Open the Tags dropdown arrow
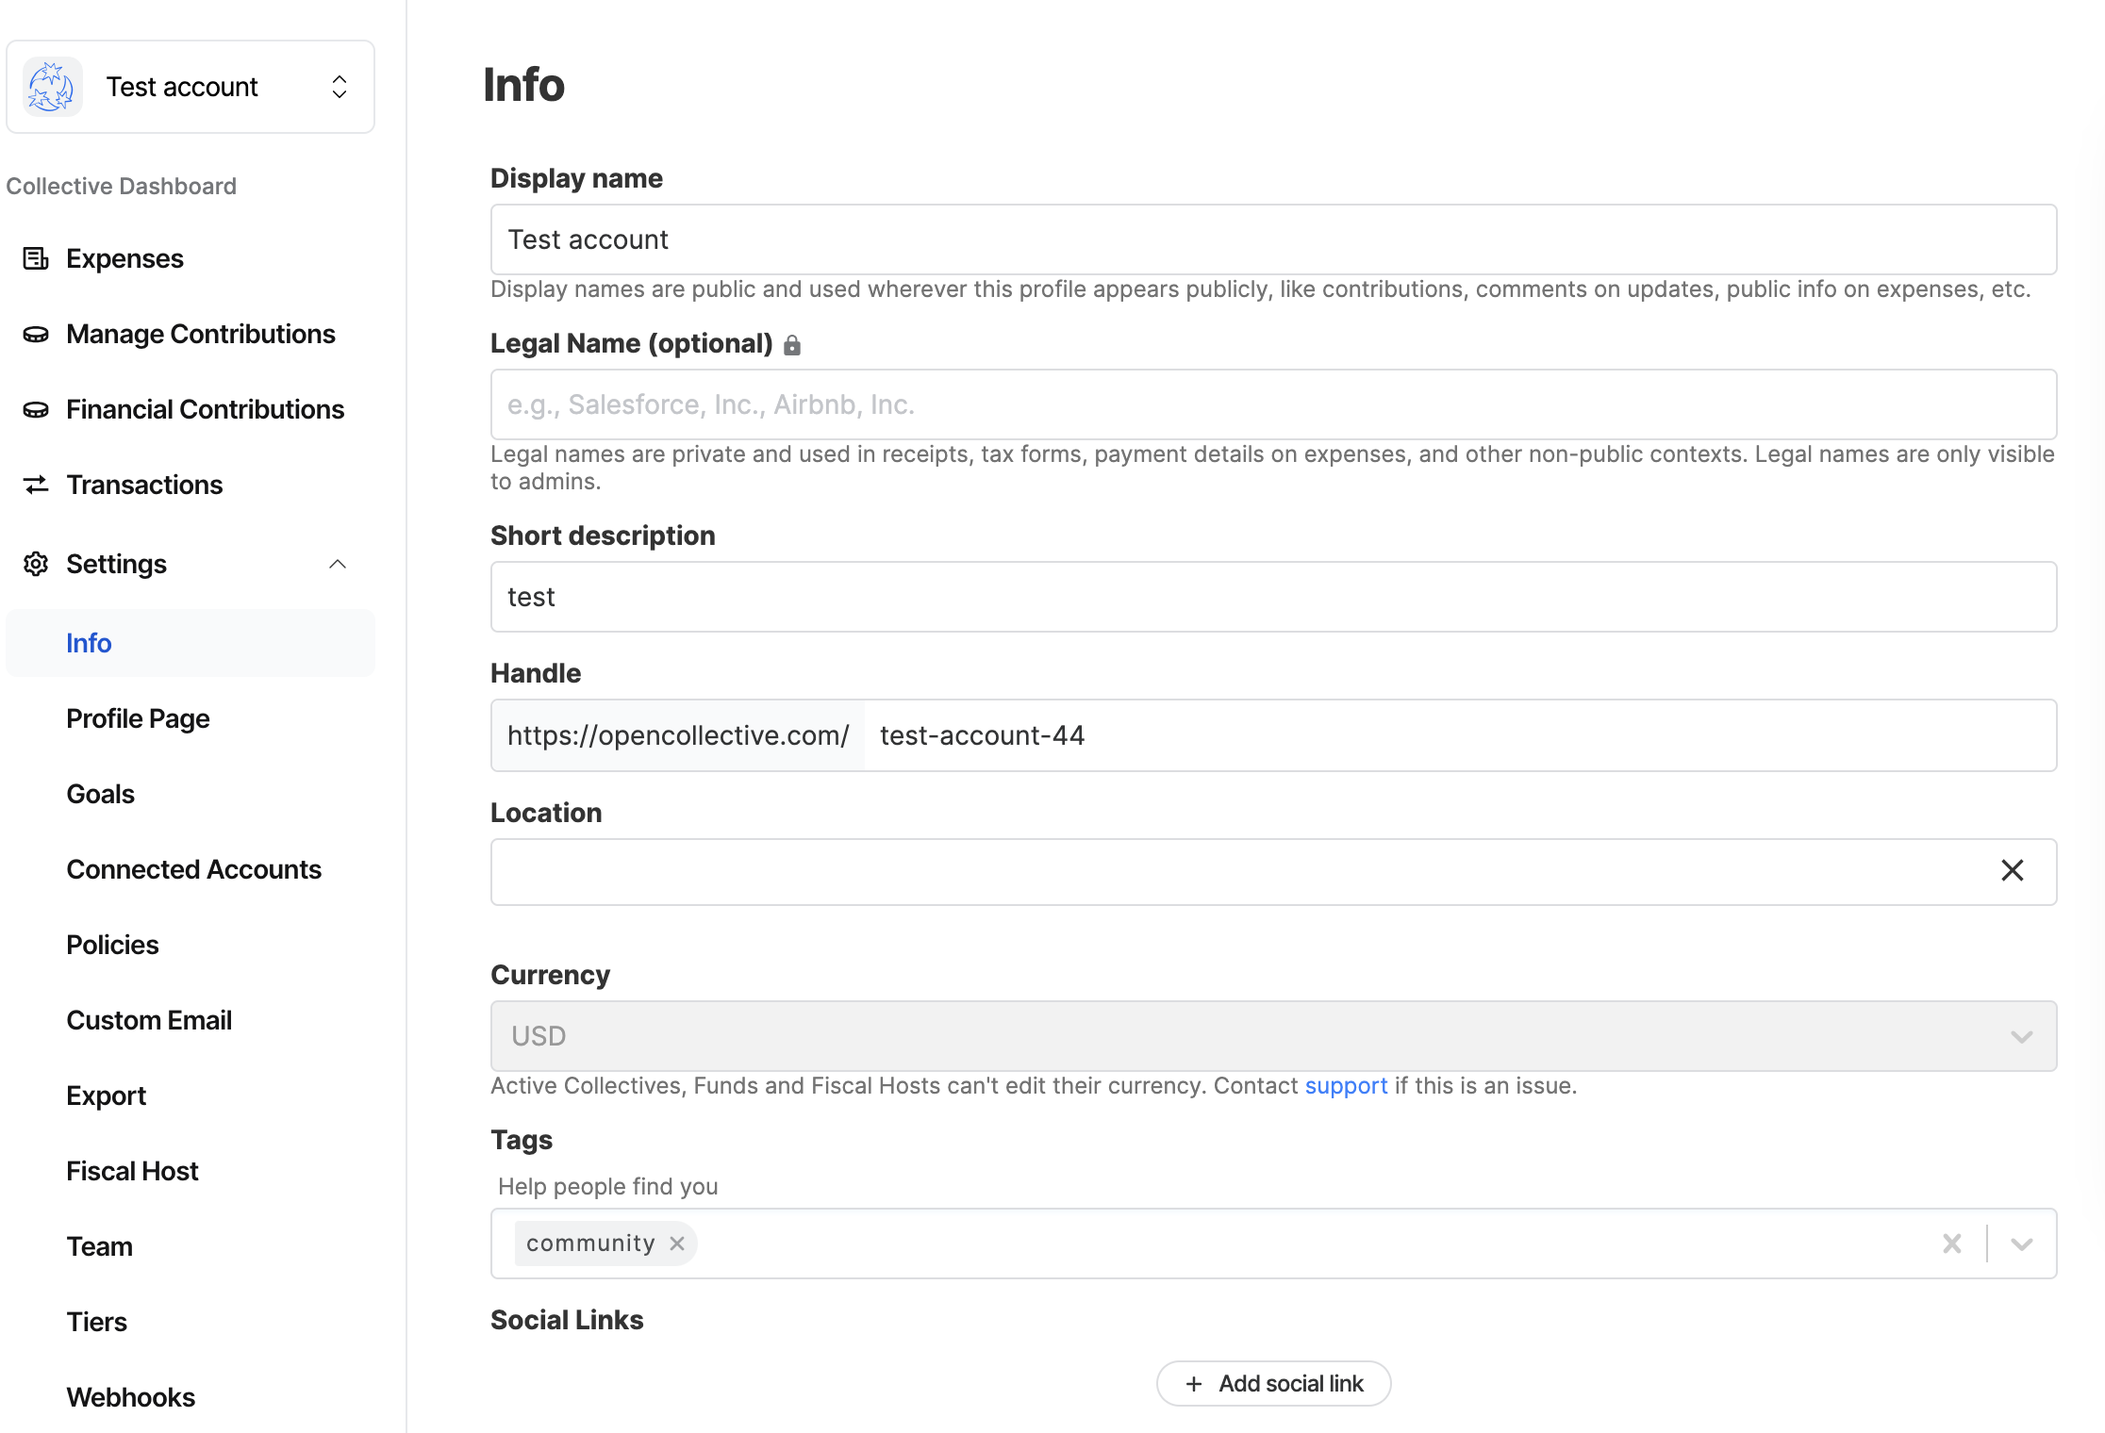 [2021, 1244]
